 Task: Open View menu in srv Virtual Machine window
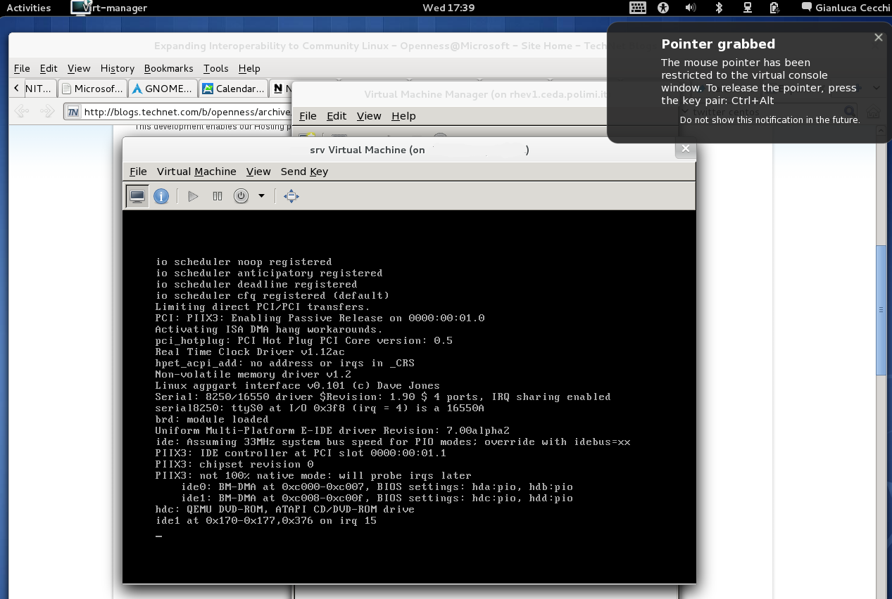[x=258, y=172]
